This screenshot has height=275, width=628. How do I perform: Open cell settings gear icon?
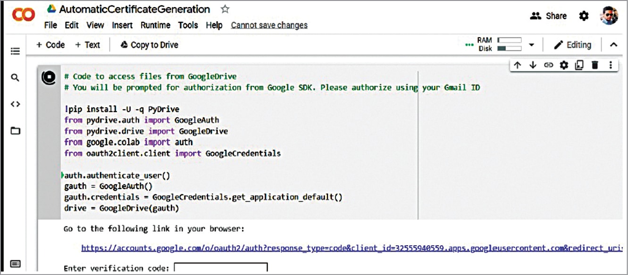coord(564,66)
